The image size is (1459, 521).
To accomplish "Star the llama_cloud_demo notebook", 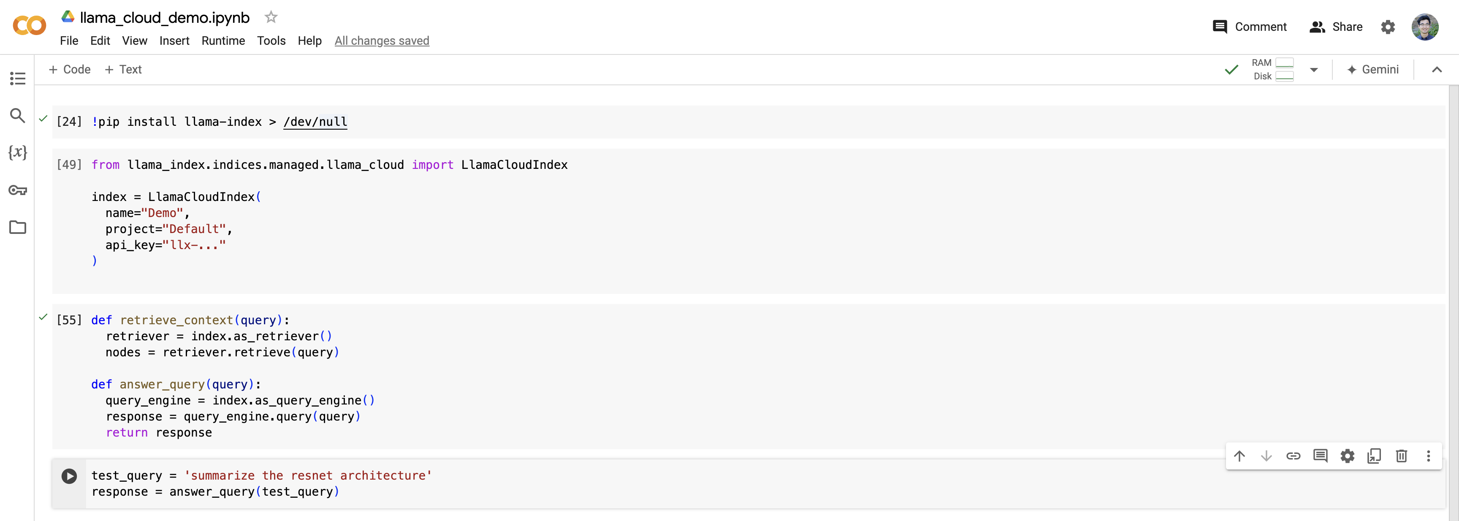I will tap(271, 18).
